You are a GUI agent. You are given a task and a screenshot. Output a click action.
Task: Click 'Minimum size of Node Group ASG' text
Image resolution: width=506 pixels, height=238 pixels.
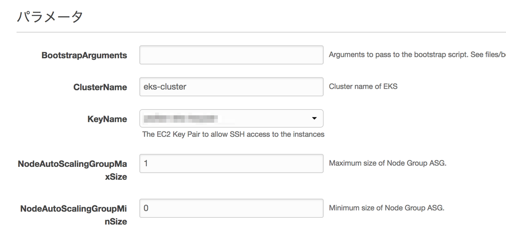coord(386,208)
